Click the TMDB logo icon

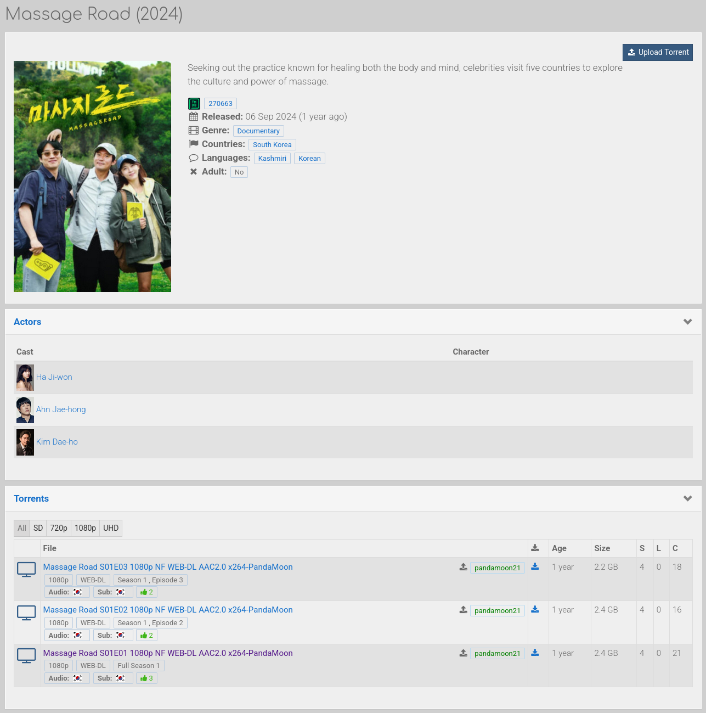(x=194, y=103)
